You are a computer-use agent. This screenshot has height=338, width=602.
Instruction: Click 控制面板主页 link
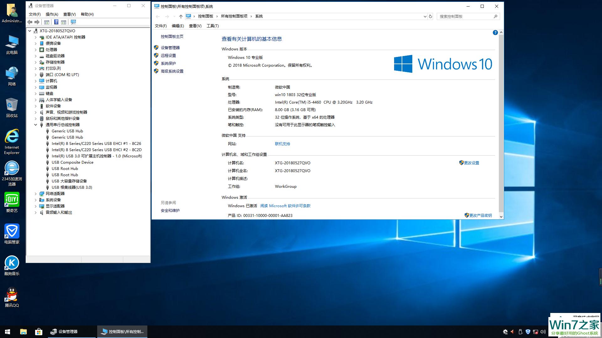pyautogui.click(x=172, y=36)
